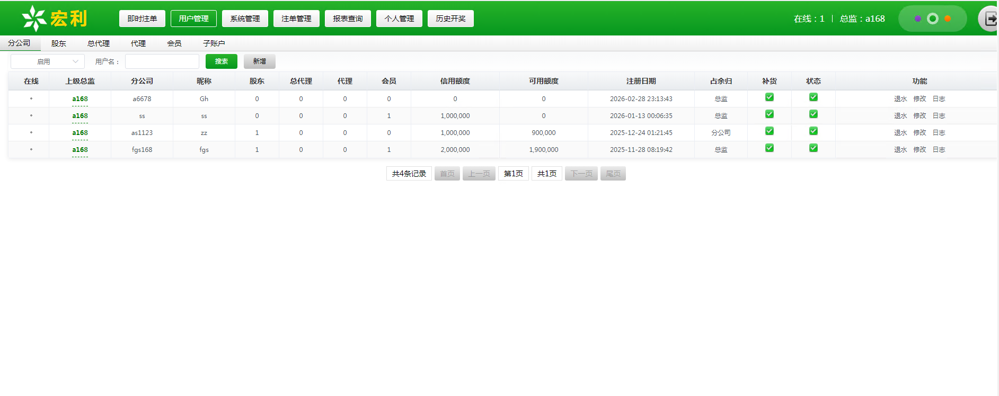Open the 报表查询 top menu
The image size is (999, 396).
coord(348,19)
